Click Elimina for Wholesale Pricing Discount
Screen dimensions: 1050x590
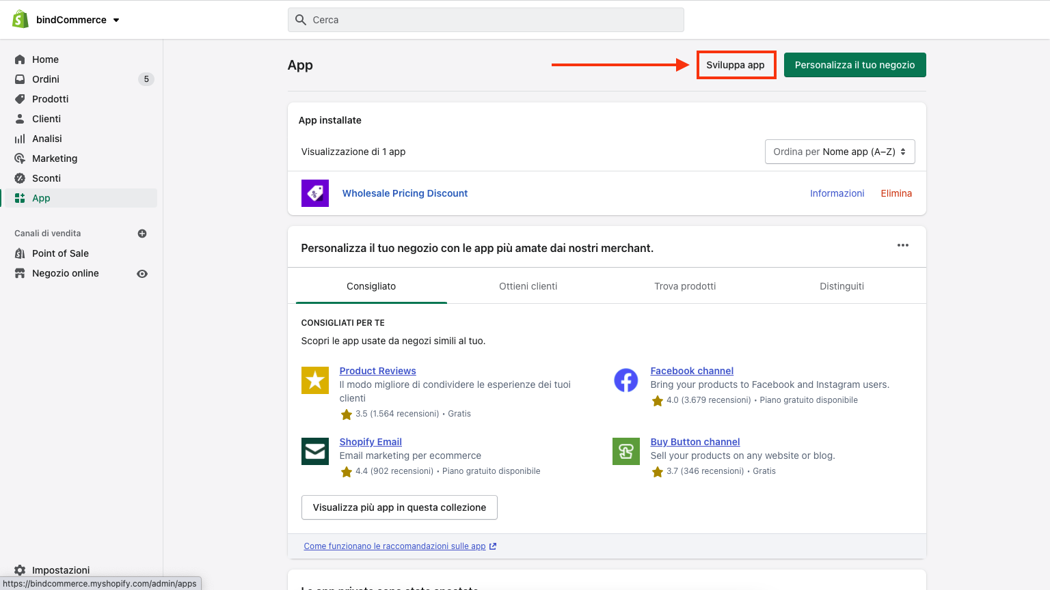coord(896,193)
